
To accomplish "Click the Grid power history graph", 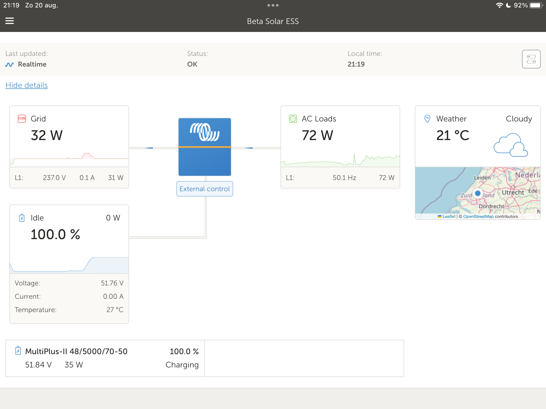I will [x=69, y=158].
